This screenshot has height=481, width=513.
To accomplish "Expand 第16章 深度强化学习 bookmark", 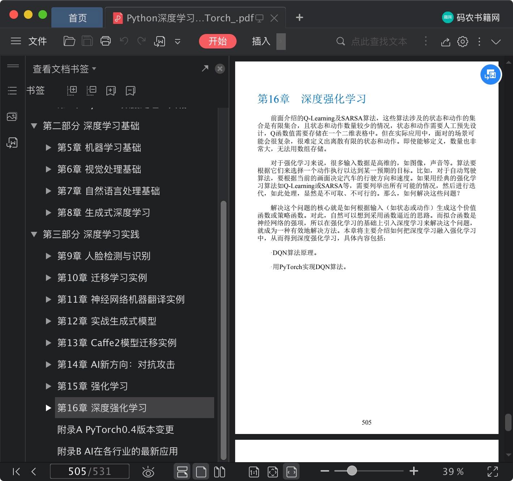I will pyautogui.click(x=48, y=408).
